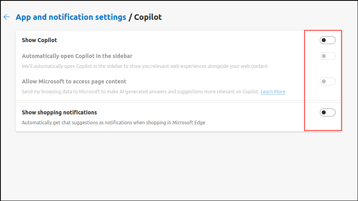
Task: Click the Send my browsing data description
Action: click(x=139, y=92)
